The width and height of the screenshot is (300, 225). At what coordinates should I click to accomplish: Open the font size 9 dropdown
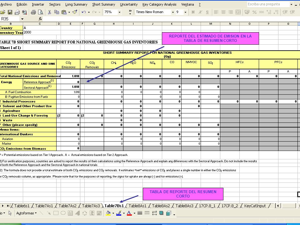[x=185, y=12]
